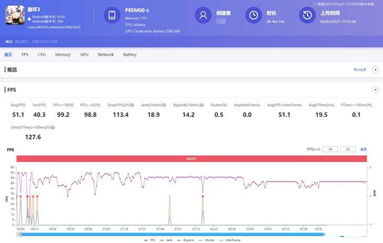Click the creator user profile icon
The height and width of the screenshot is (243, 383).
pyautogui.click(x=203, y=15)
